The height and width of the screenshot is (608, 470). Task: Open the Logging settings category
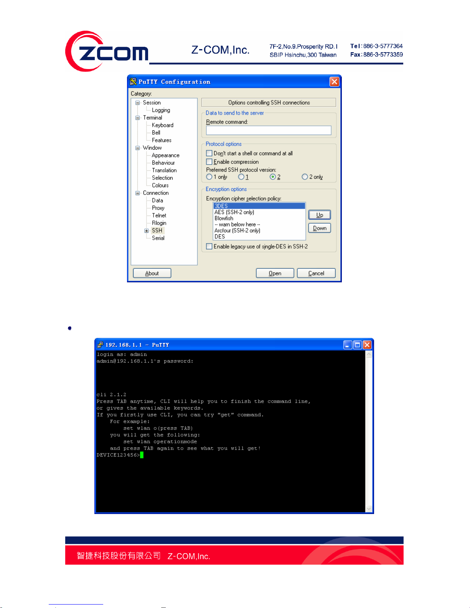pos(161,110)
